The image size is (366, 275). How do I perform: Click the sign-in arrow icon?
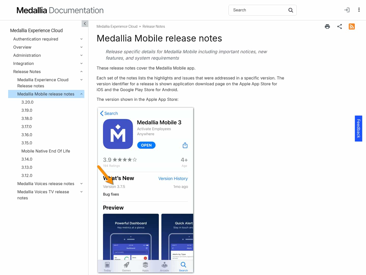(x=347, y=10)
